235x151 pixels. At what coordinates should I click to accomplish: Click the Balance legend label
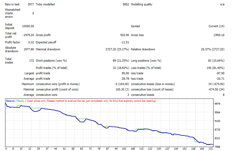point(11,101)
